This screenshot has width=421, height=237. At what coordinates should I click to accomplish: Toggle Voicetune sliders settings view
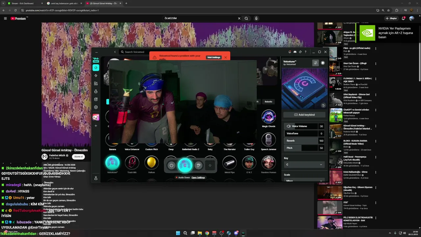(315, 63)
